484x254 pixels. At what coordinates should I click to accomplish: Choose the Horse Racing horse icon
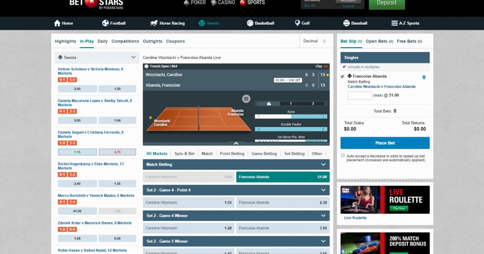pos(154,23)
